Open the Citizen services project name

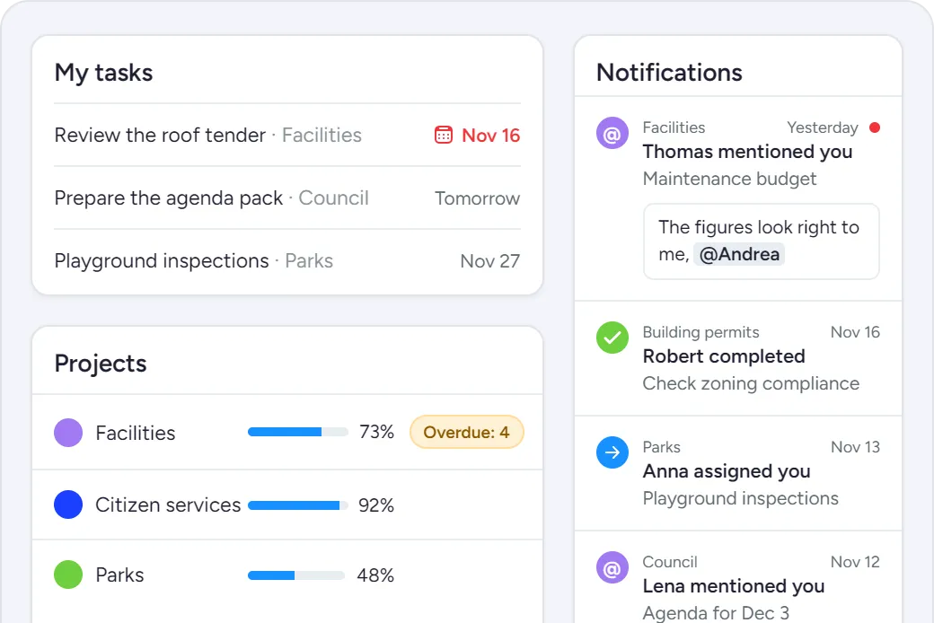(168, 505)
